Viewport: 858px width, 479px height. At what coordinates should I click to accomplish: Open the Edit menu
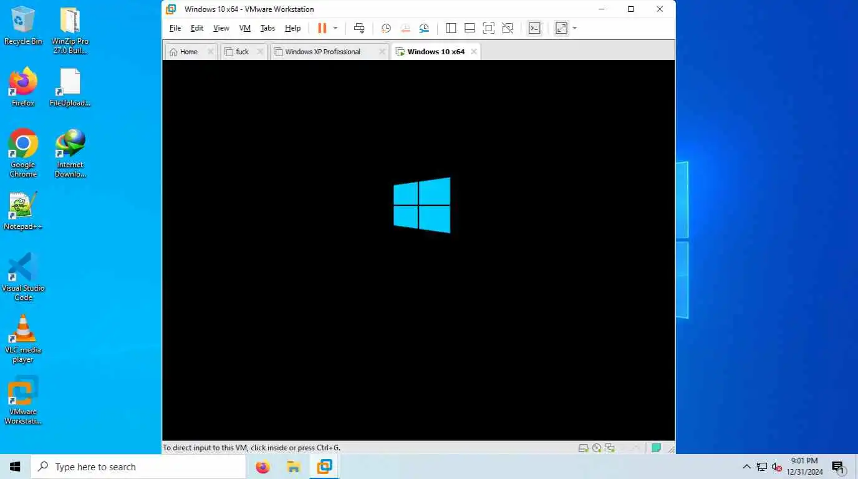(x=197, y=28)
